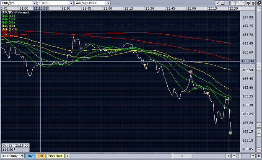
Task: Select the SMA (120) legend label
Action: (x=9, y=29)
